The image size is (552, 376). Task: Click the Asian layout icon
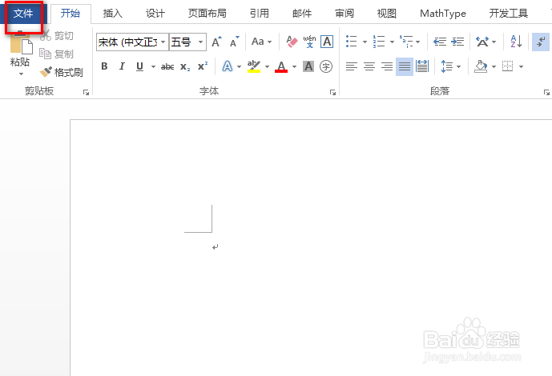tap(482, 42)
